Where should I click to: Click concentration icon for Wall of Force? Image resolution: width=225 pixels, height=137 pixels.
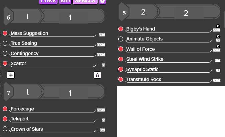218,46
